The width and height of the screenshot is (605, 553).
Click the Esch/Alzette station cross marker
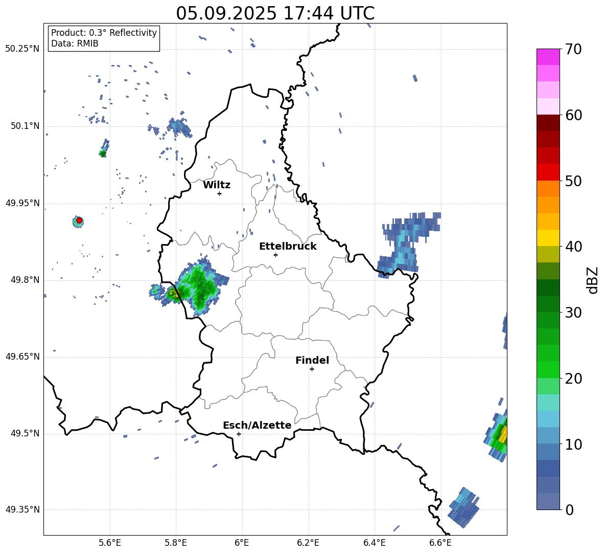pyautogui.click(x=239, y=434)
